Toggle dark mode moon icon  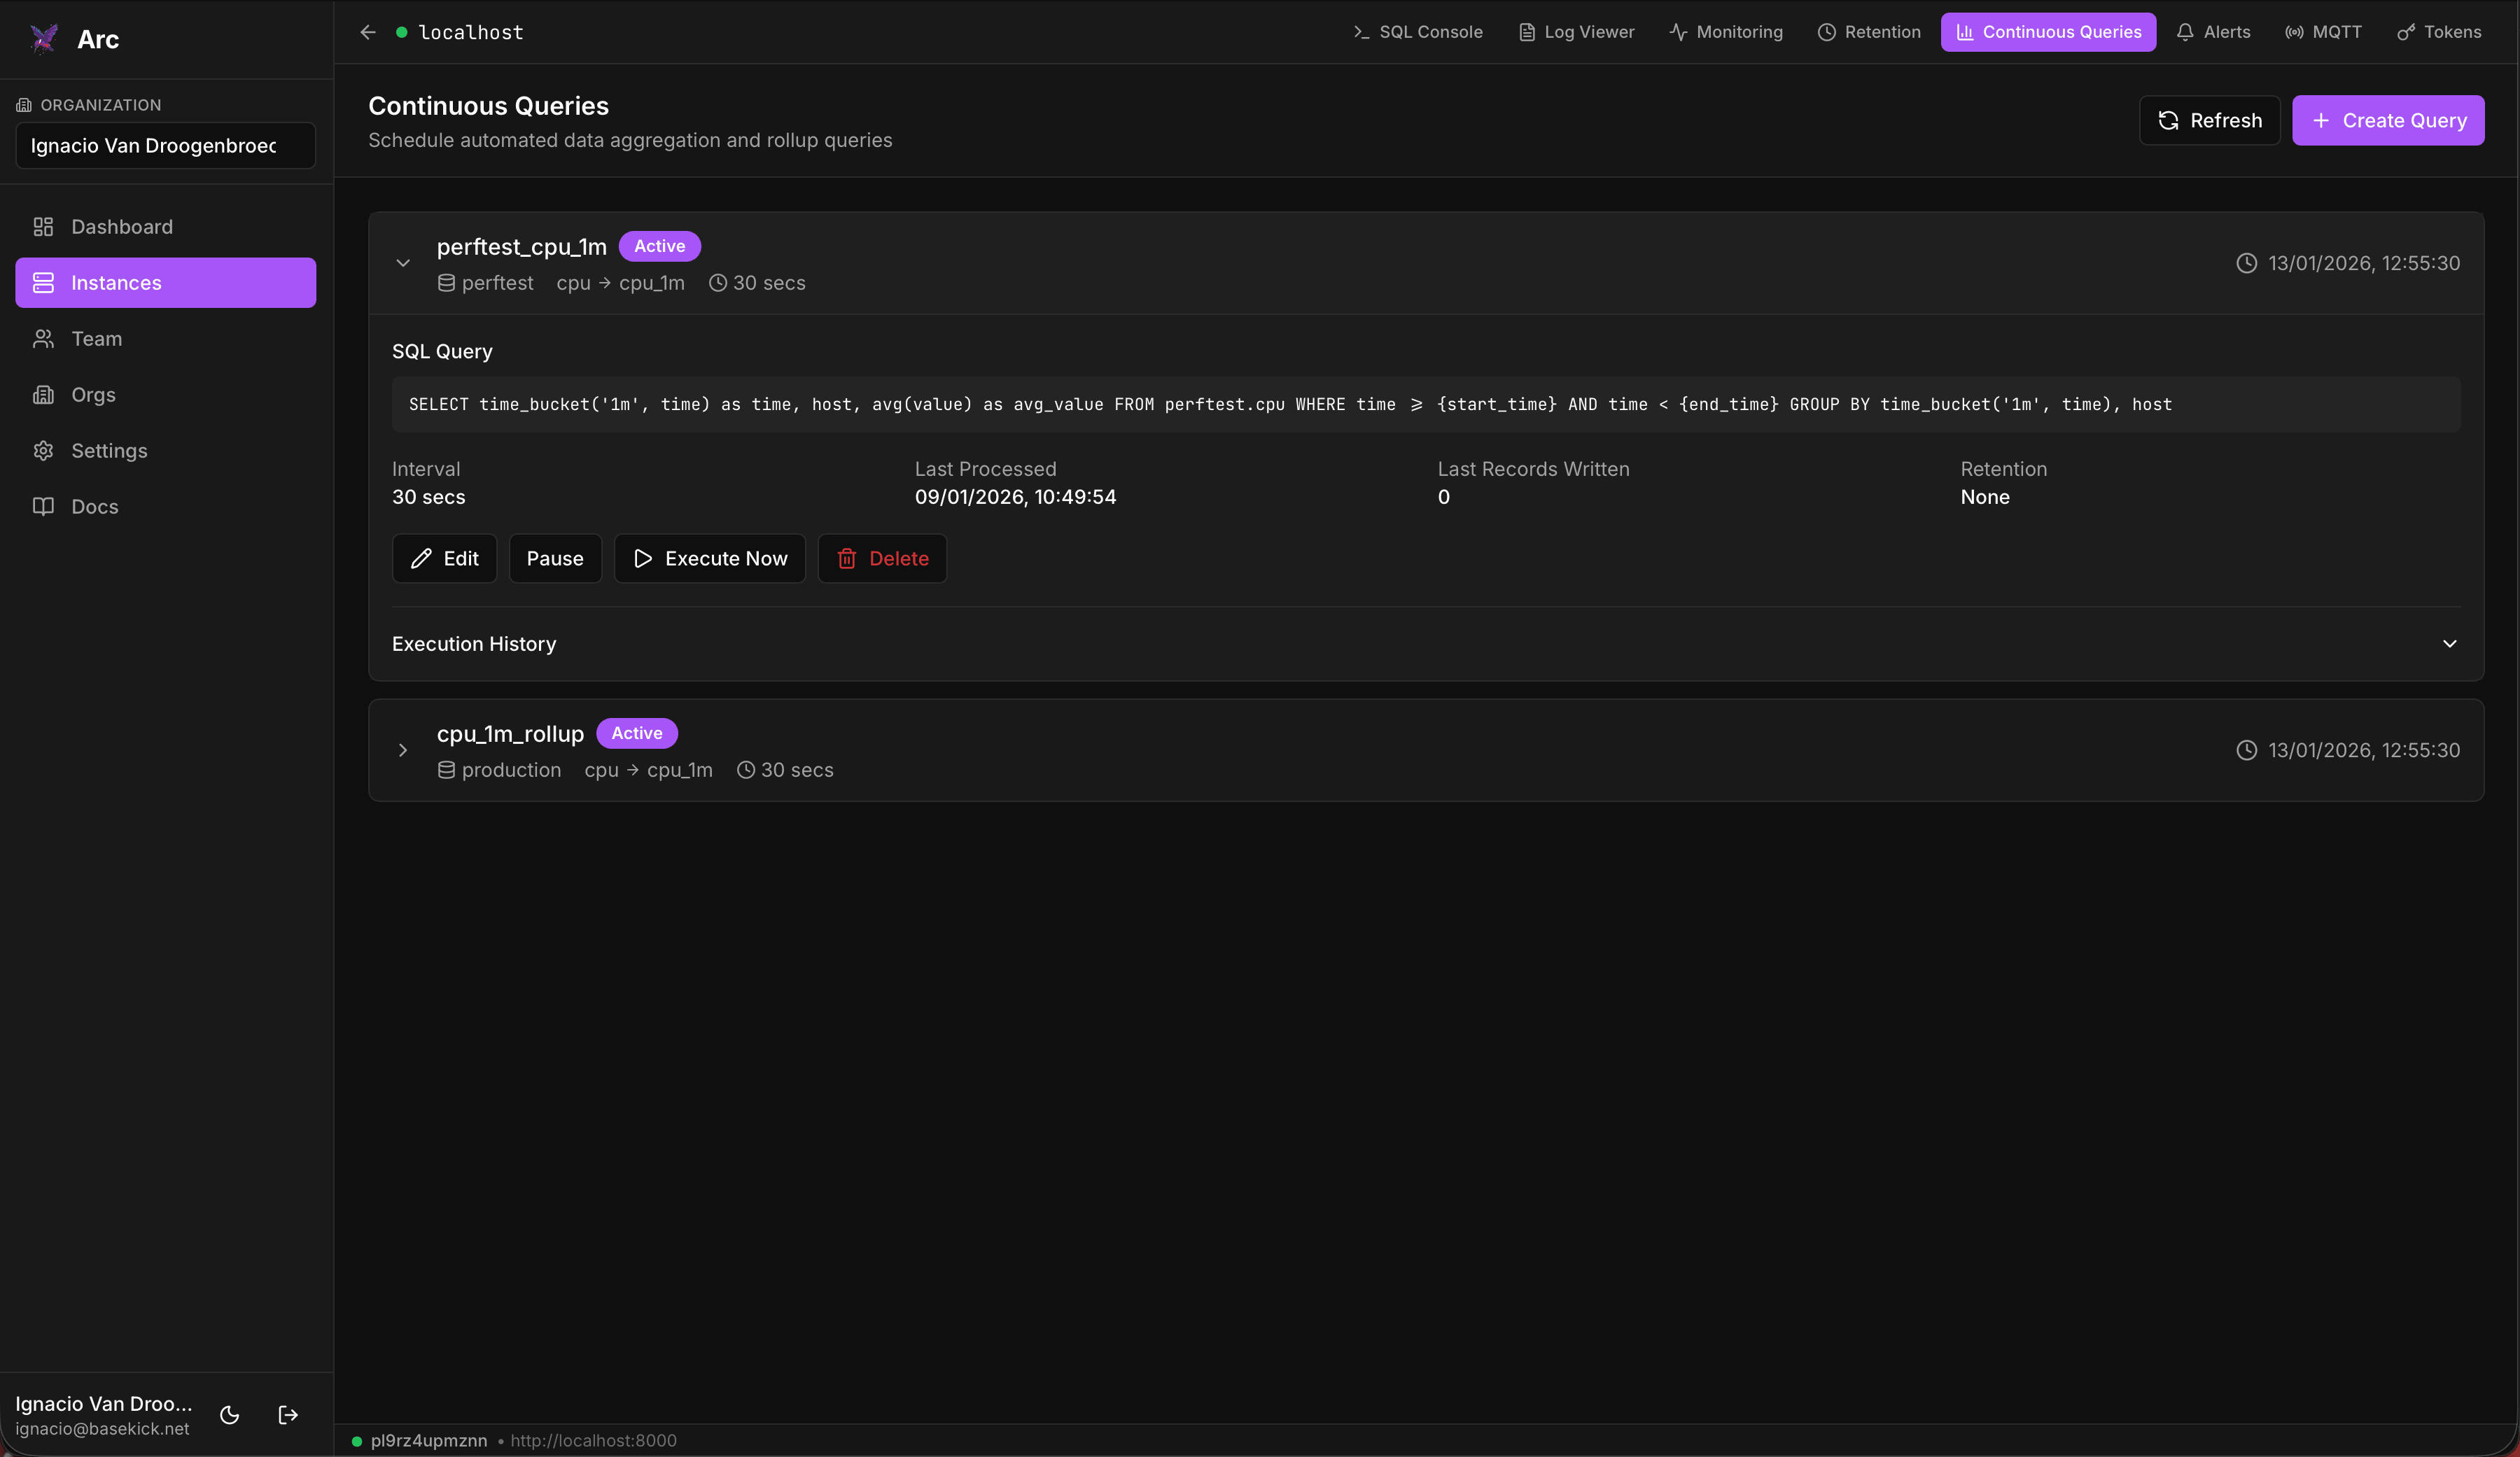[x=229, y=1415]
